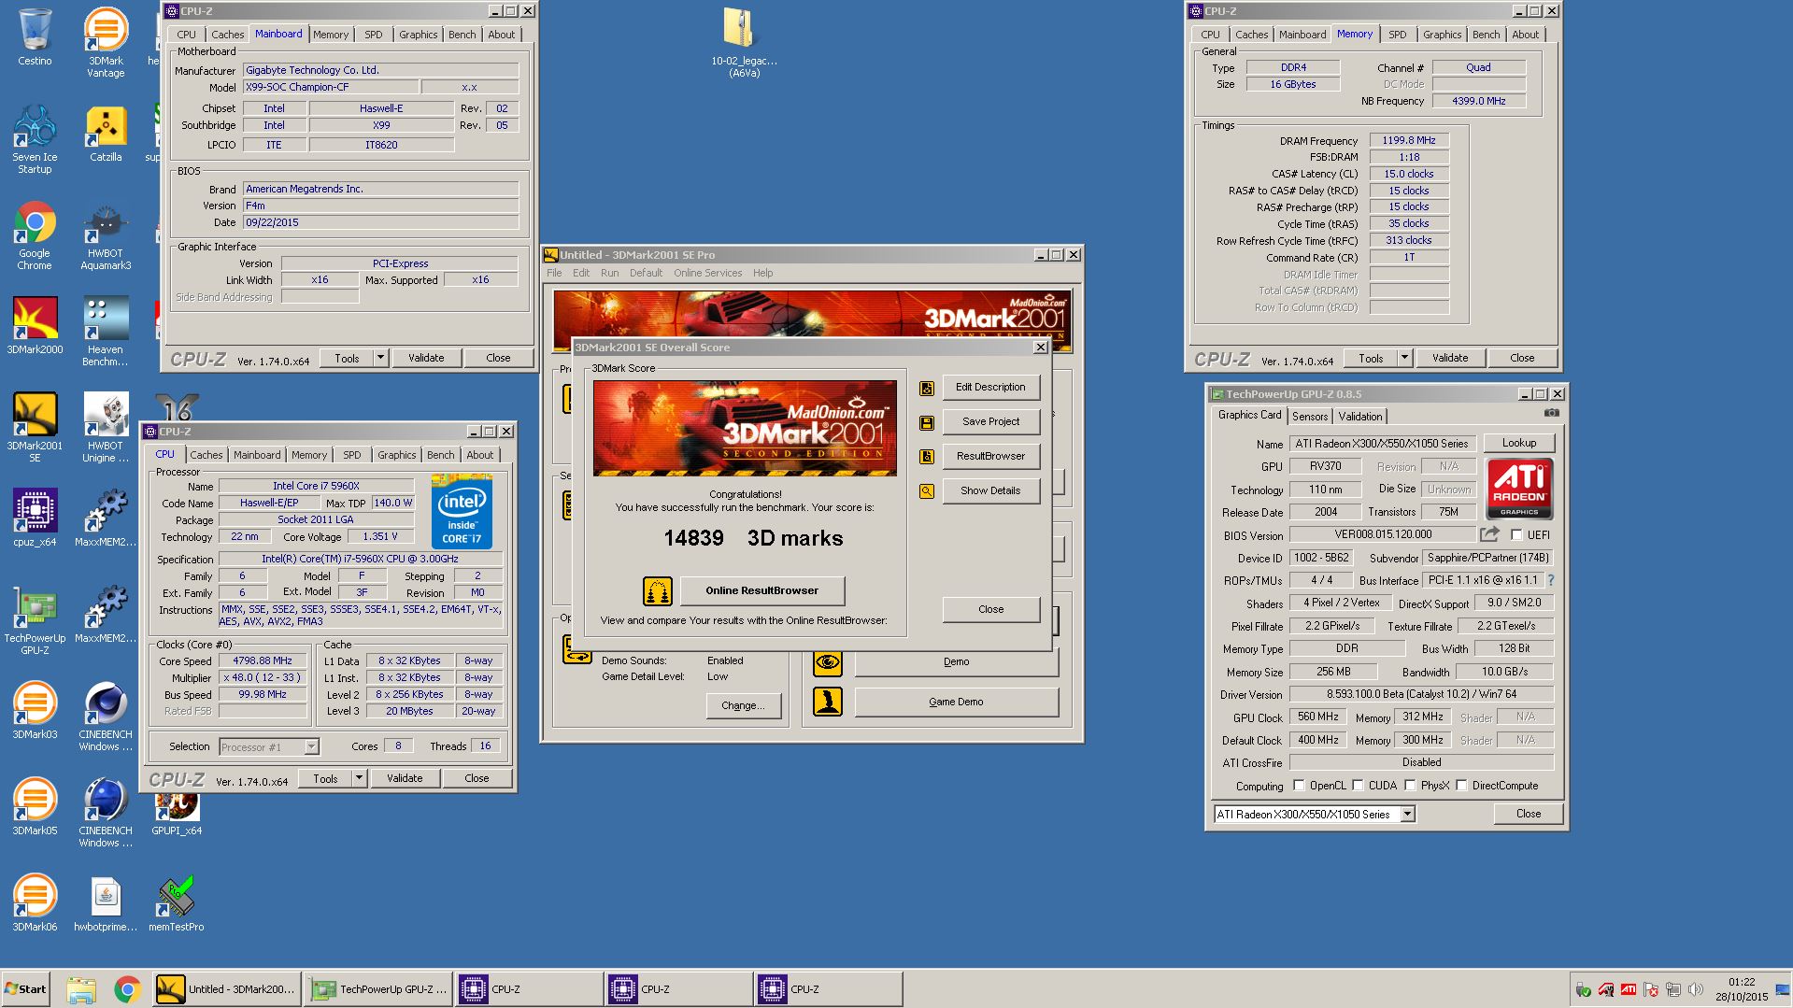The width and height of the screenshot is (1793, 1008).
Task: Click the Change... button in 3DMark options
Action: [x=743, y=705]
